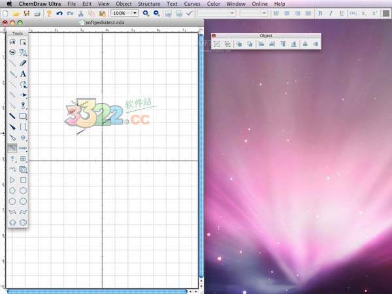Click the color swatch in toolbar
This screenshot has width=392, height=294.
[386, 13]
